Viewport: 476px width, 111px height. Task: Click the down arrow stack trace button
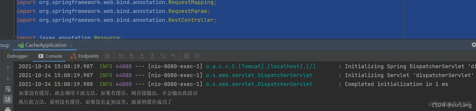pos(8,78)
